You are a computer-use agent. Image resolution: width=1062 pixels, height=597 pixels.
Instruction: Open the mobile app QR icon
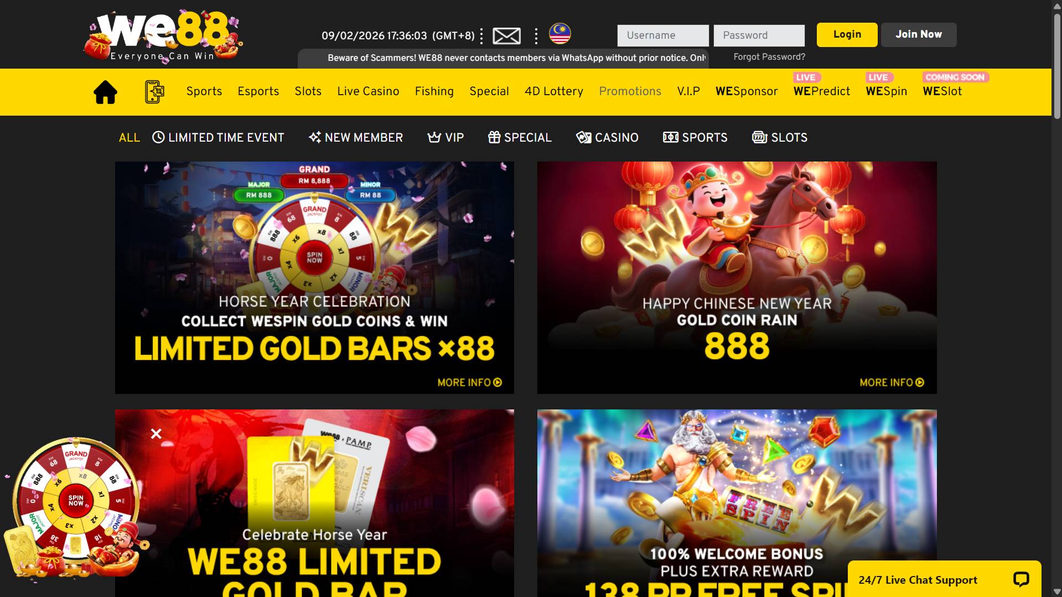tap(154, 92)
